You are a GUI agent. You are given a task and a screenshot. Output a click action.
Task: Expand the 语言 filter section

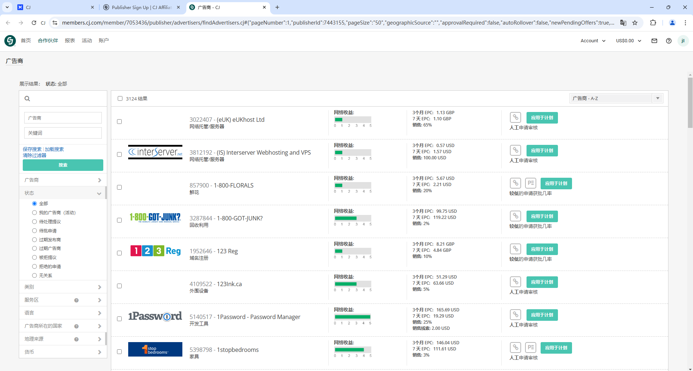point(63,313)
